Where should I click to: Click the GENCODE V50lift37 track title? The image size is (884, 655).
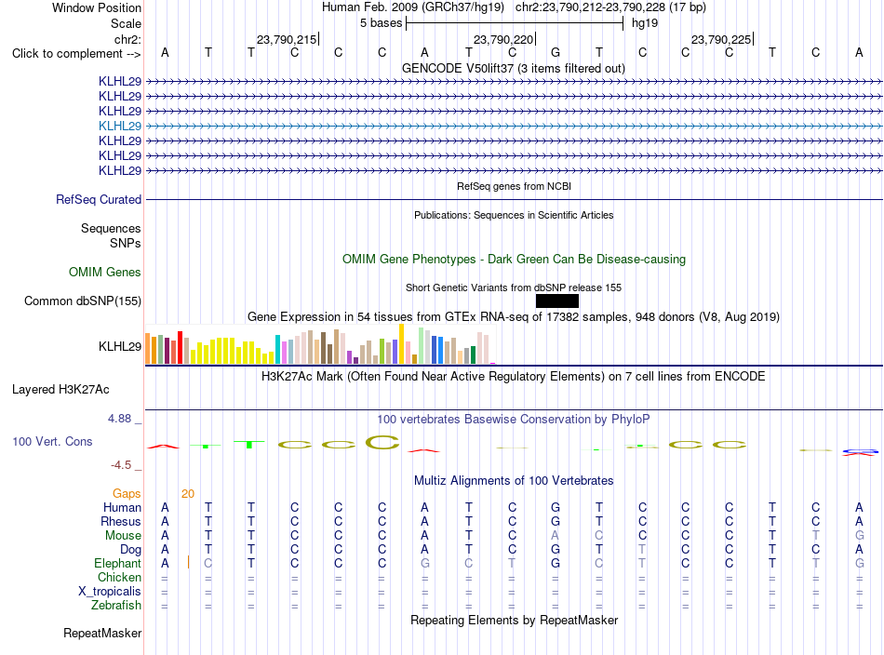513,69
